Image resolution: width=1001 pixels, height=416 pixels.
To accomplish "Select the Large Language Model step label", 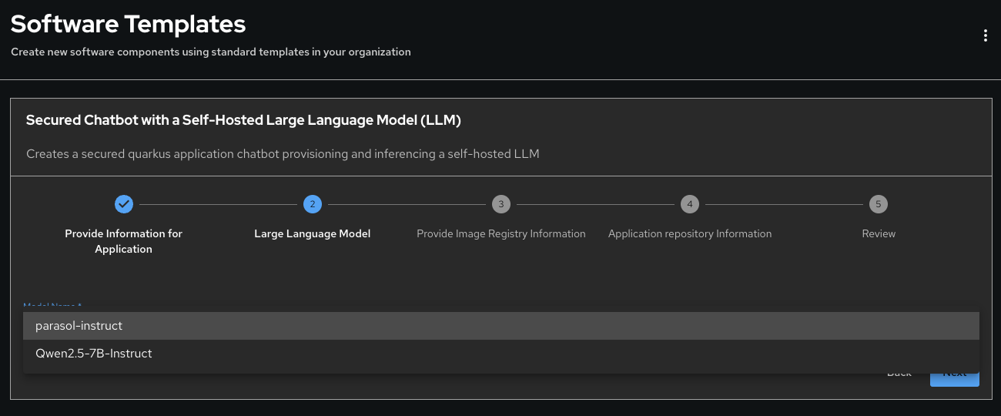I will (313, 233).
